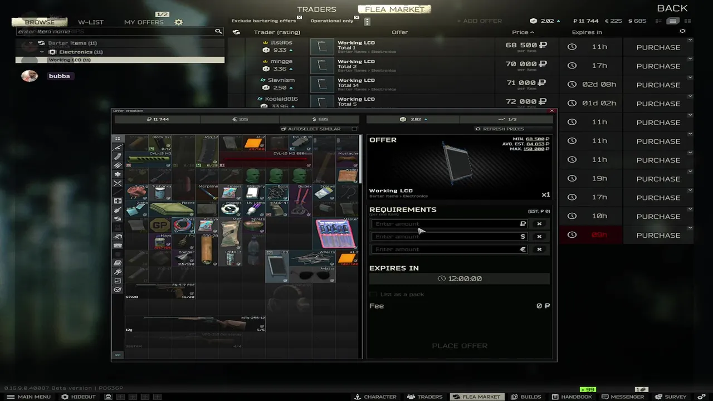Open the Traders tab at top

coord(316,9)
